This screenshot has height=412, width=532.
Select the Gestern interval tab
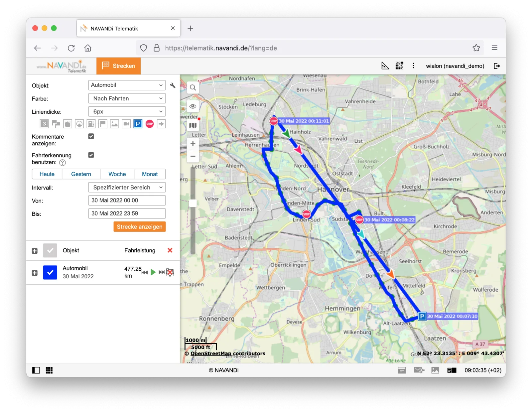click(81, 174)
